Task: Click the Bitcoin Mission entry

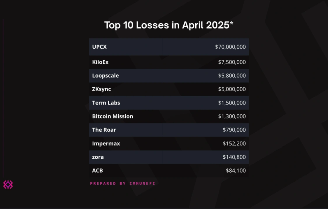Action: coord(113,116)
